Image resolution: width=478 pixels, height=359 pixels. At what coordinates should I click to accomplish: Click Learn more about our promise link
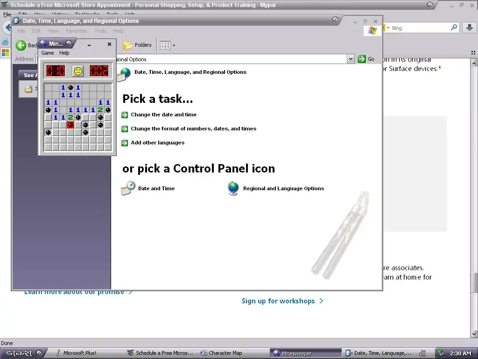[x=78, y=292]
